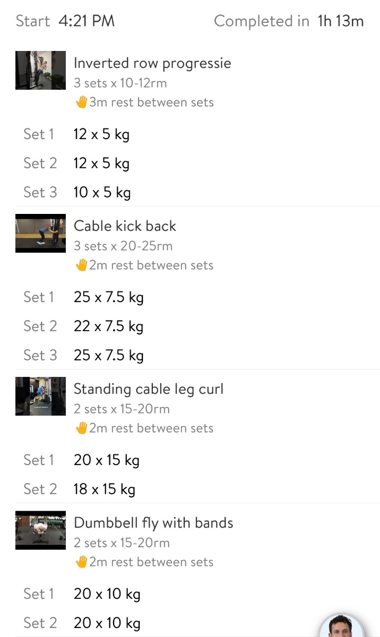Open the Cable kick back exercise title

pos(125,226)
